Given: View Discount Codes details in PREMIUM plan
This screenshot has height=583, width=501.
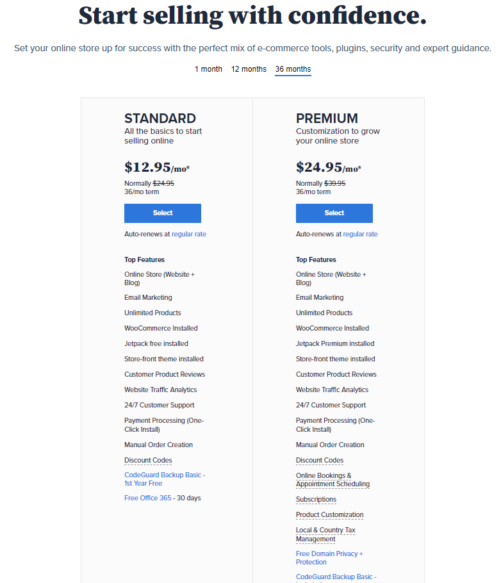Looking at the screenshot, I should pos(320,460).
